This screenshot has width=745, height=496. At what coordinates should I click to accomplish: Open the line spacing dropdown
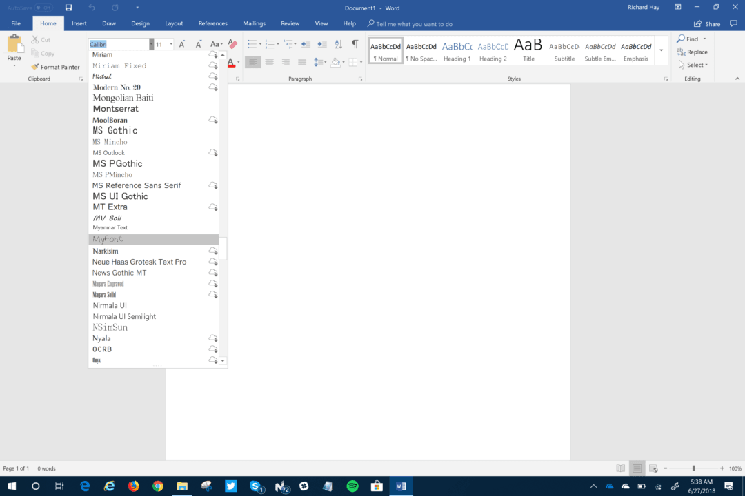click(321, 62)
